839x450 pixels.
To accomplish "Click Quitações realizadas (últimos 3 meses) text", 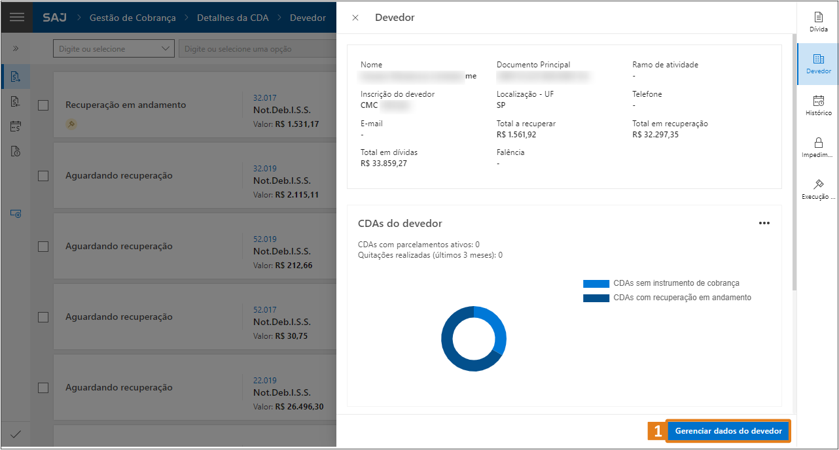I will [x=430, y=255].
